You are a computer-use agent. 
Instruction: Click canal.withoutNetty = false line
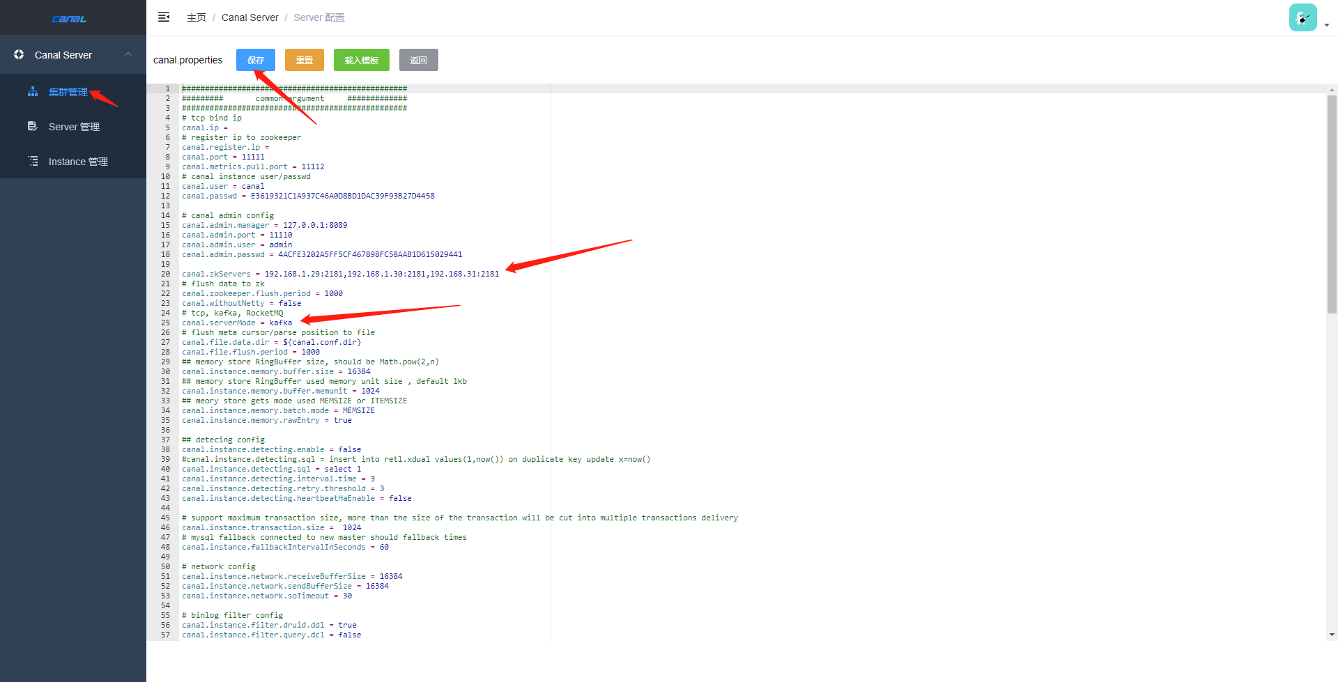(x=242, y=303)
